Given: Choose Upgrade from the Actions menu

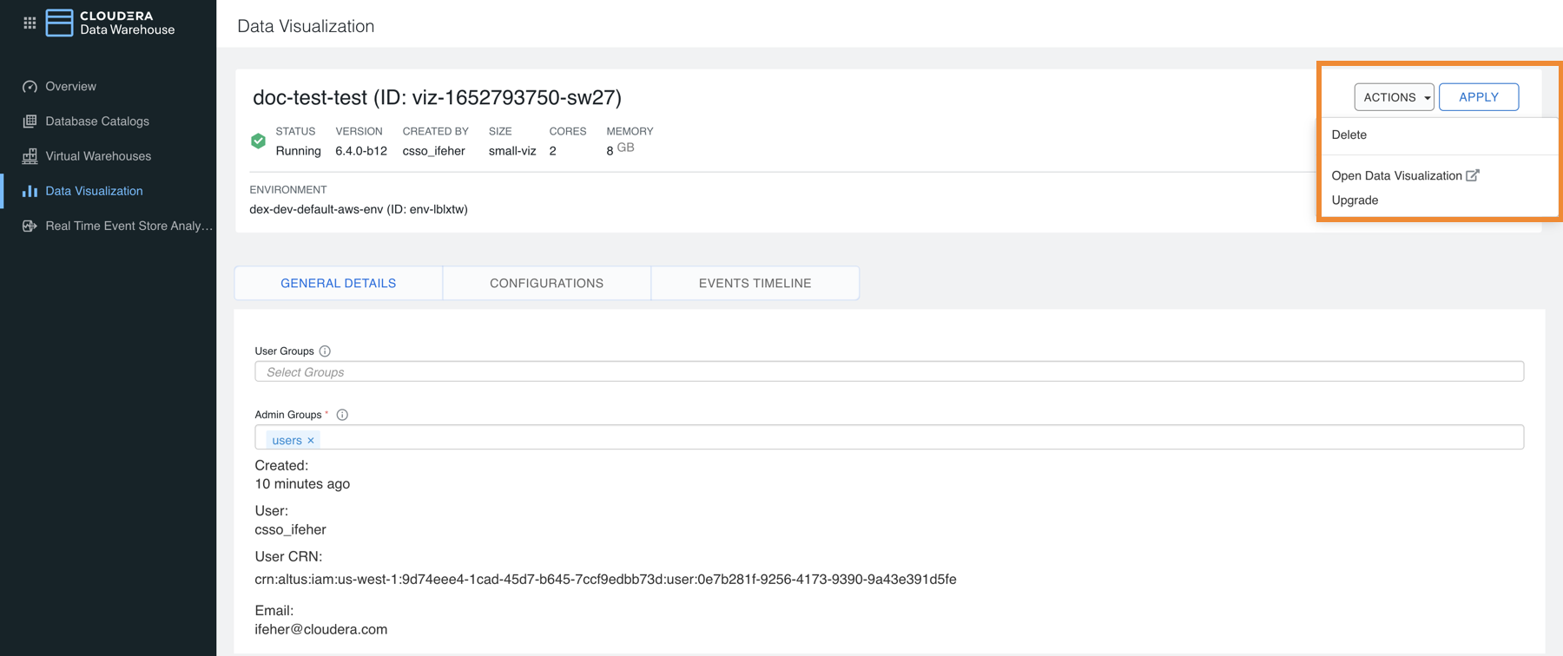Looking at the screenshot, I should click(x=1355, y=200).
